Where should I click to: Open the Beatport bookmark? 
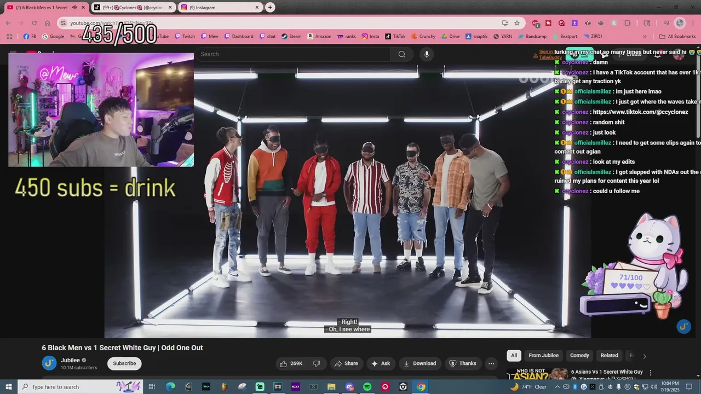(x=565, y=37)
